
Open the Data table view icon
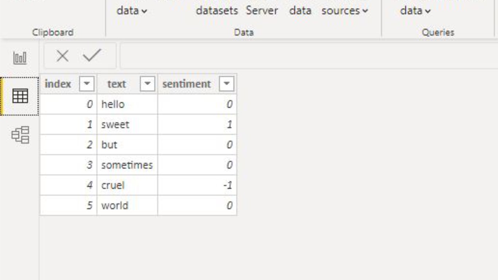point(20,96)
